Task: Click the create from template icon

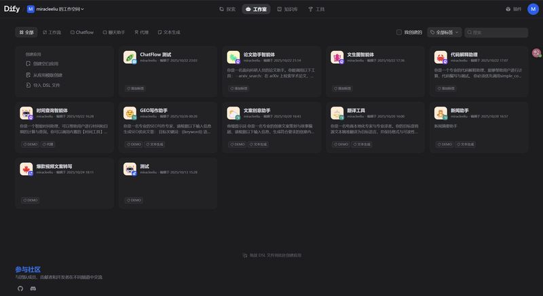Action: click(x=28, y=75)
